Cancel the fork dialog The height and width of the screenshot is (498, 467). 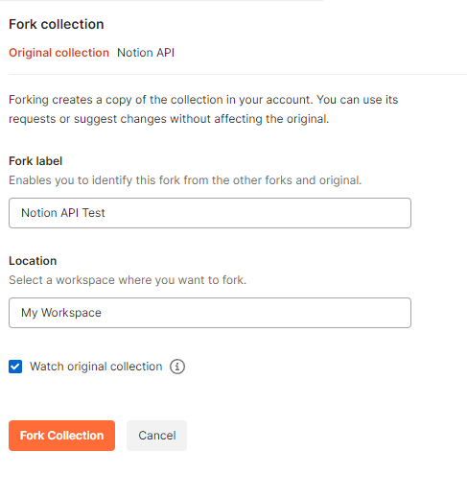click(156, 436)
